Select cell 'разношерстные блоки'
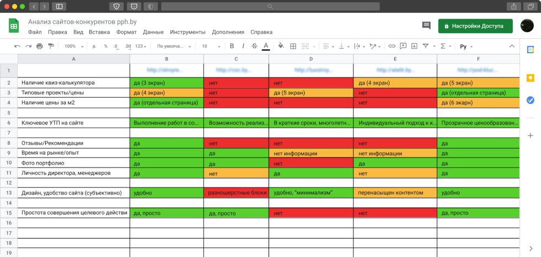This screenshot has height=257, width=541. pyautogui.click(x=236, y=193)
